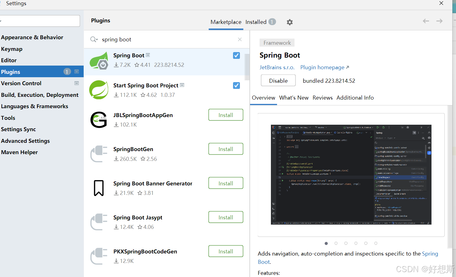Screen dimensions: 456x277
Task: Click the project-level icon on Plugins row
Action: tap(77, 72)
